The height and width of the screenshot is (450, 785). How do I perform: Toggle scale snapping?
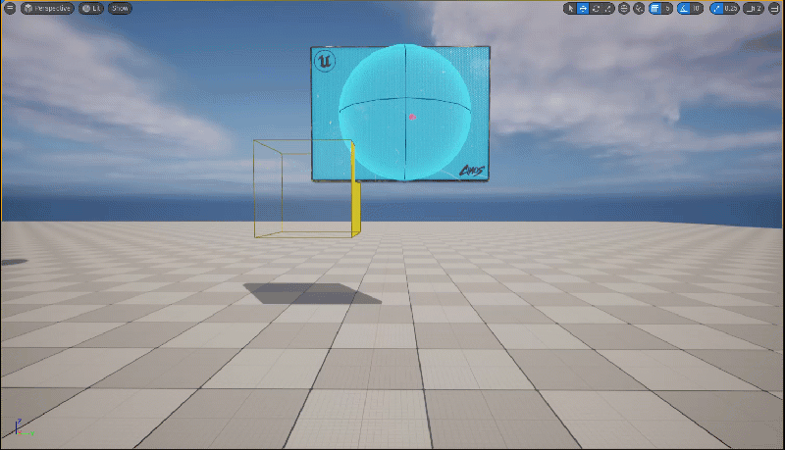(x=716, y=8)
